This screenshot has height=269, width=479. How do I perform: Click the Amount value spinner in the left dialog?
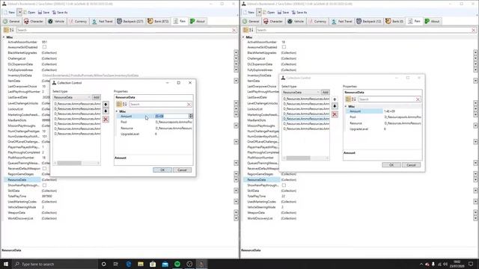(191, 117)
